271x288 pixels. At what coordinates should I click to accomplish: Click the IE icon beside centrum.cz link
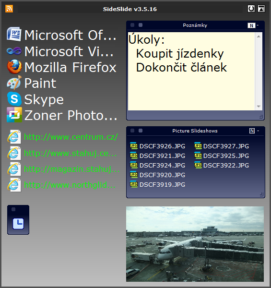pos(14,137)
